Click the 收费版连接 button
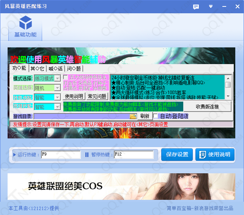Screen dimensions: 244x215 pos(207,107)
